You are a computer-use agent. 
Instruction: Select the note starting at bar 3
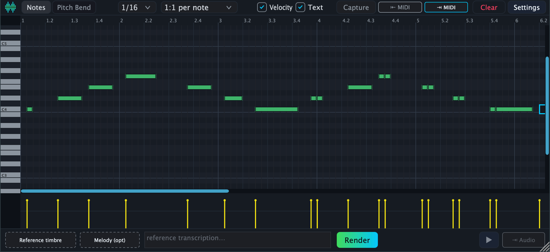point(233,98)
